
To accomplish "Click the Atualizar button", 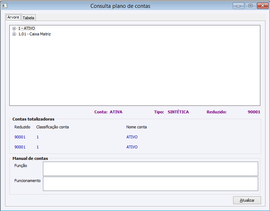I will click(x=247, y=200).
